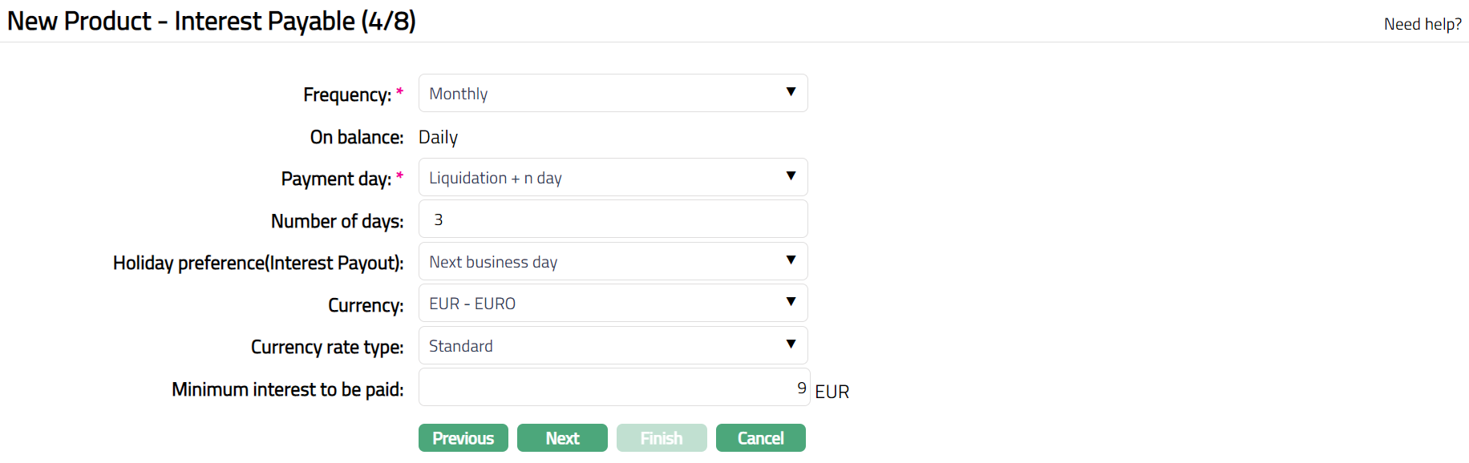Open the Frequency dropdown showing Monthly

click(613, 94)
